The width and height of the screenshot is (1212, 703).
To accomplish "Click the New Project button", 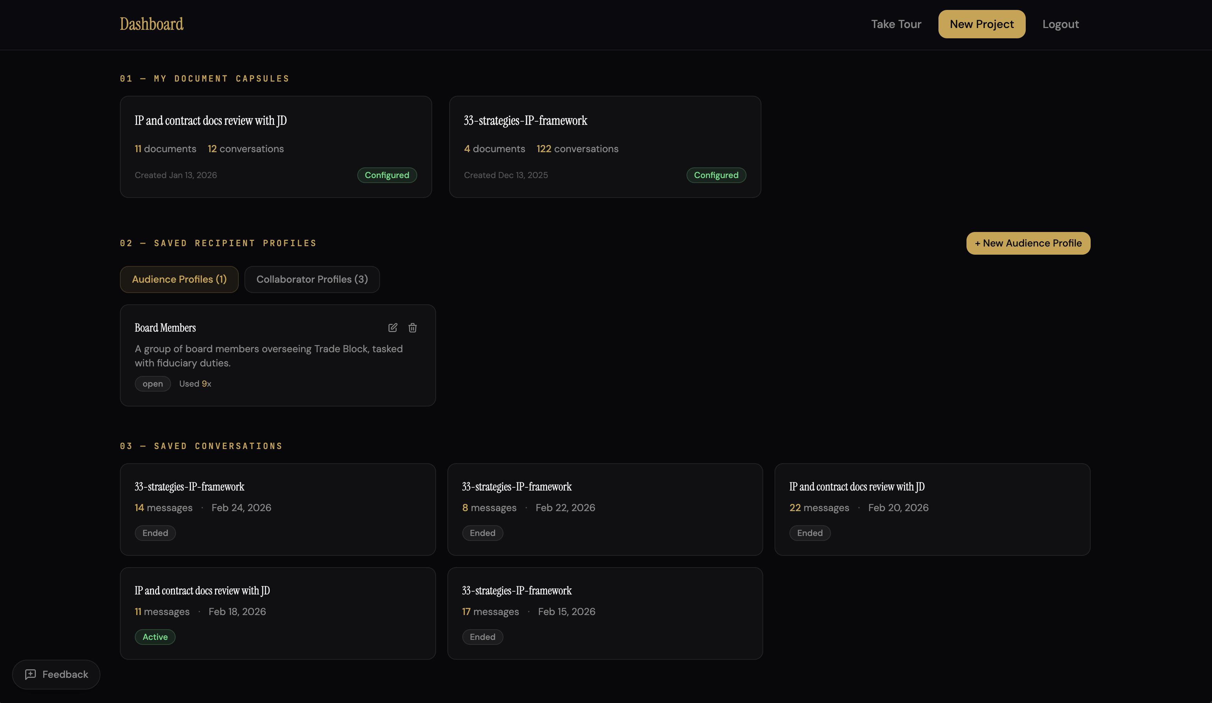I will tap(982, 24).
